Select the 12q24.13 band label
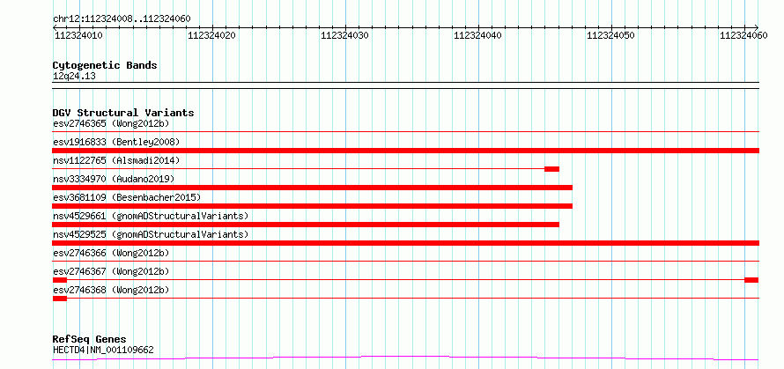This screenshot has height=369, width=784. pos(74,77)
